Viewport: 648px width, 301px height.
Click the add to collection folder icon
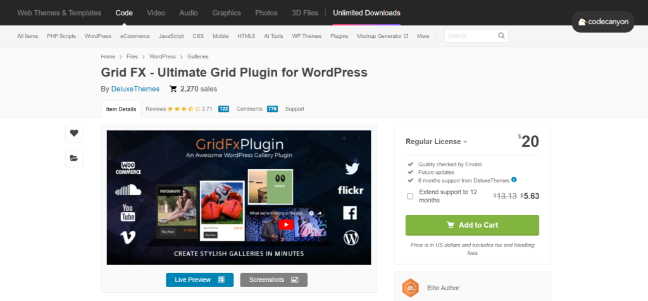point(74,158)
